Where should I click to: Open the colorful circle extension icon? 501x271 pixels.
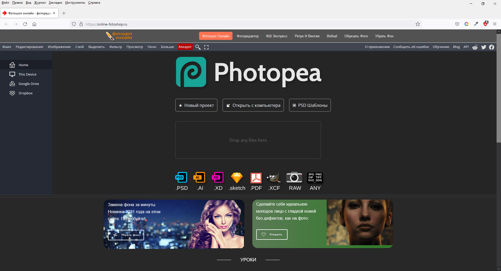tap(467, 24)
